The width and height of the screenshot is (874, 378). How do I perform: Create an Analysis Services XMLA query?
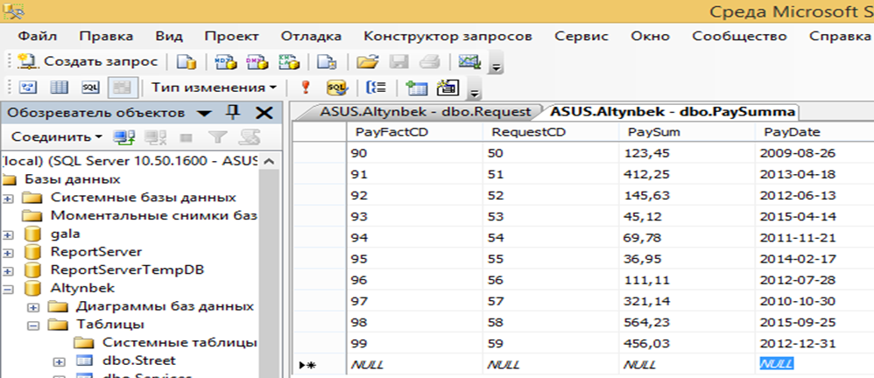point(289,62)
